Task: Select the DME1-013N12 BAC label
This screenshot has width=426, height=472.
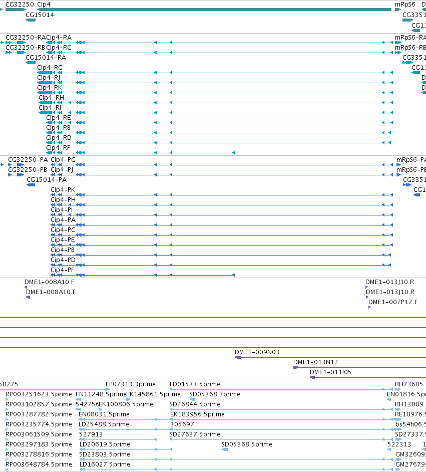Action: (x=316, y=362)
